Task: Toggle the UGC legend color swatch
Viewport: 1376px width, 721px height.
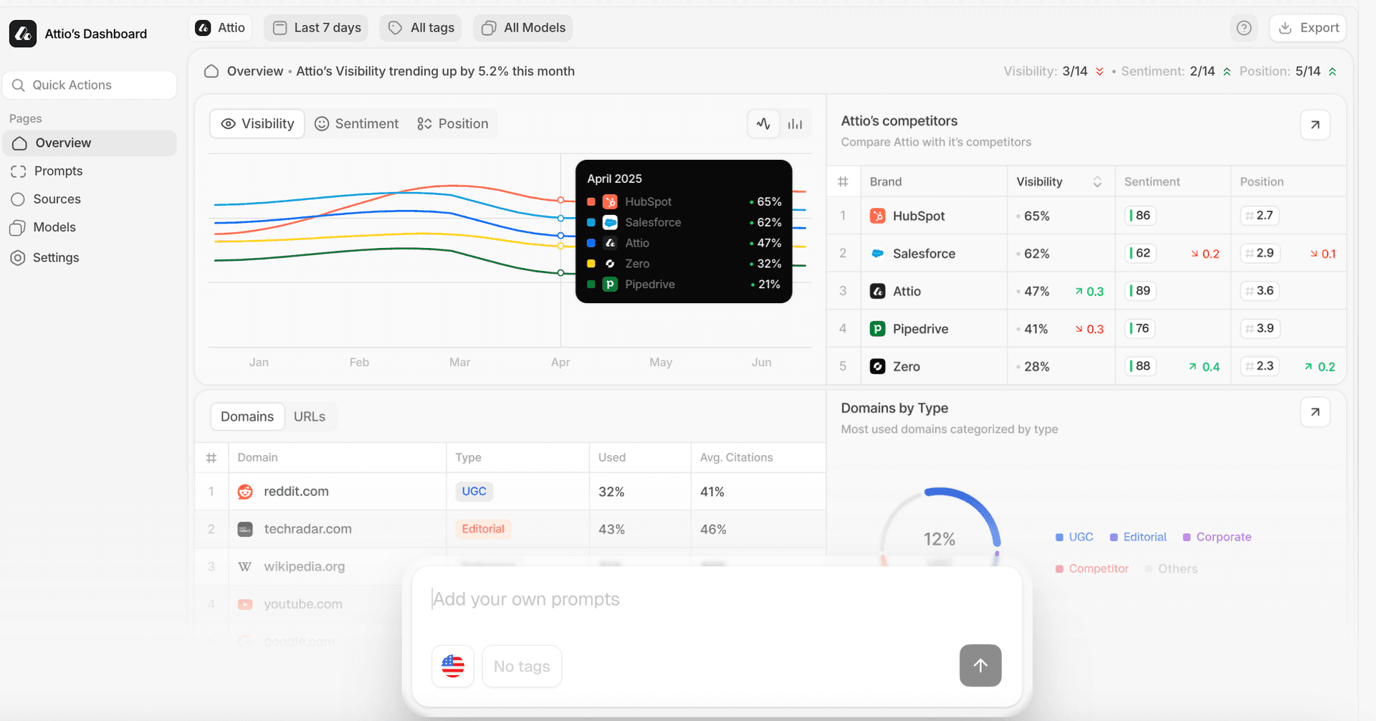Action: [x=1059, y=538]
